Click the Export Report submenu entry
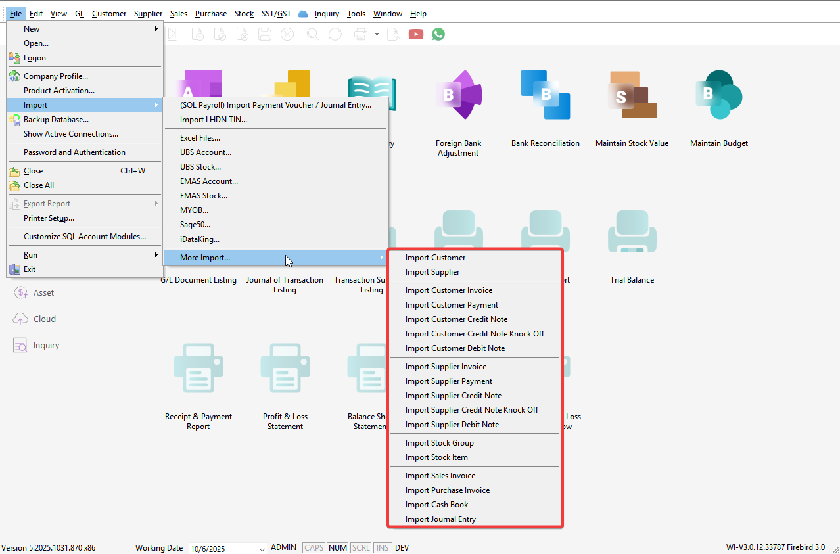 pos(85,204)
